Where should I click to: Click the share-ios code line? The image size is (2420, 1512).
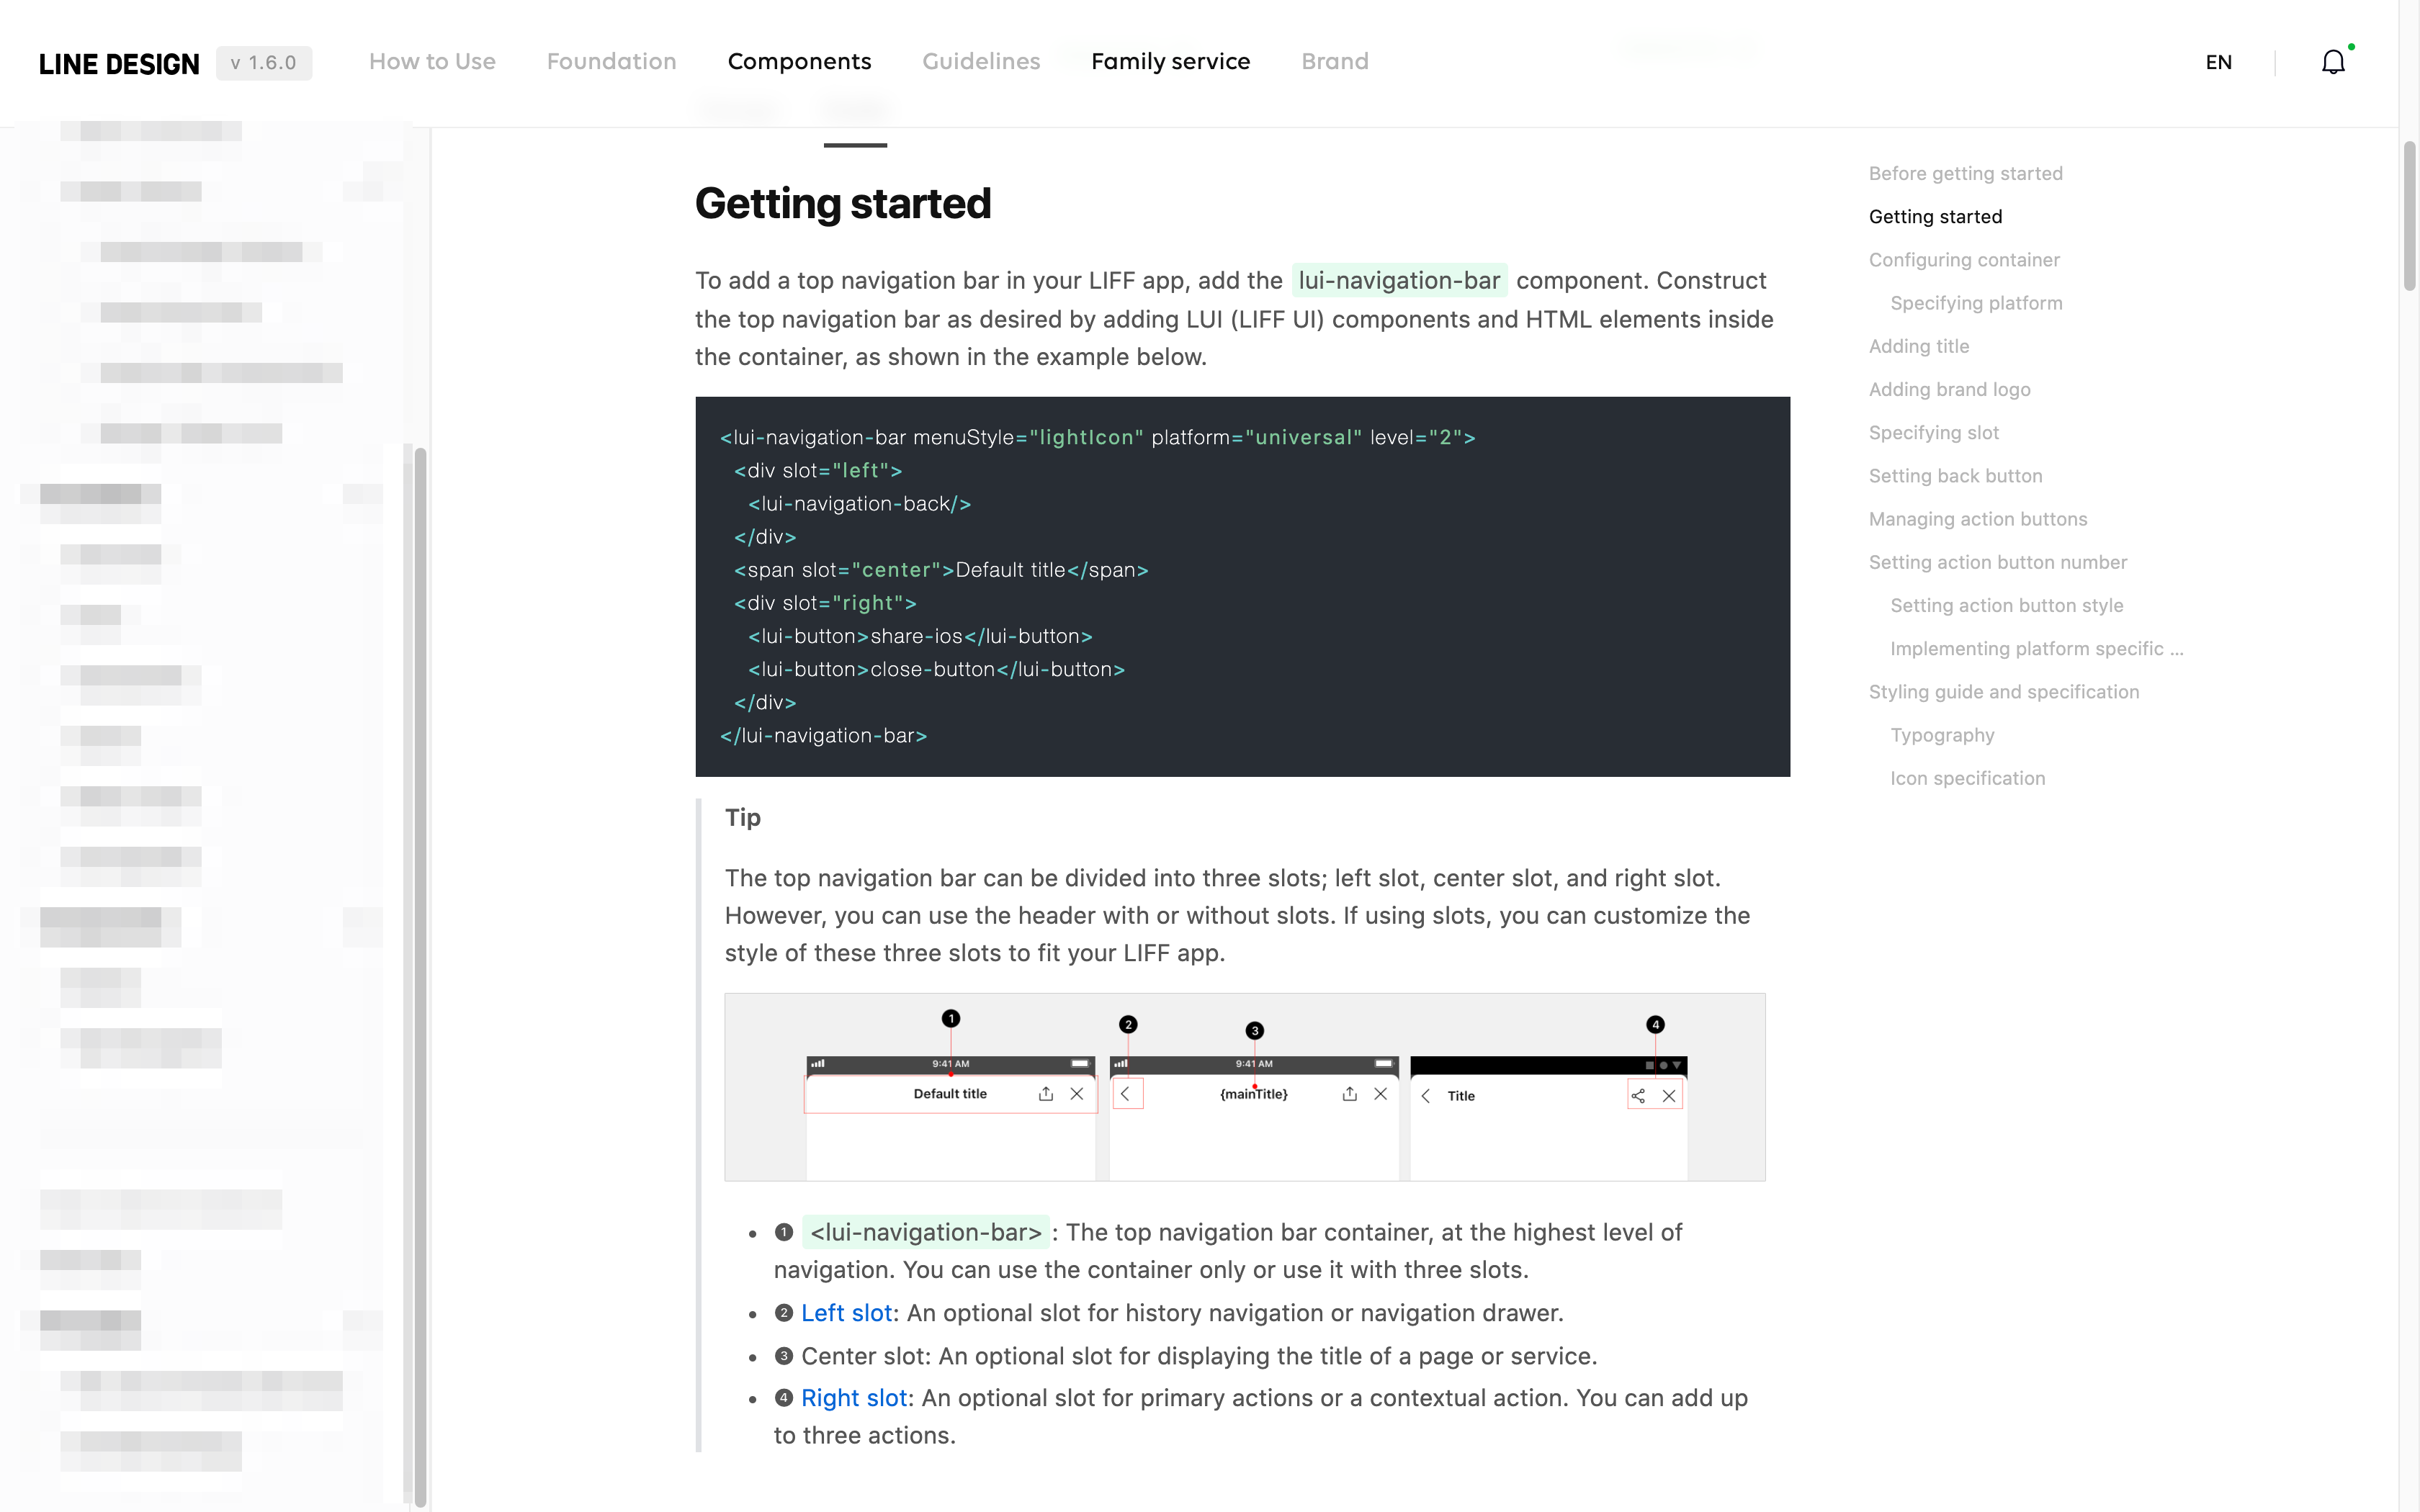tap(920, 636)
